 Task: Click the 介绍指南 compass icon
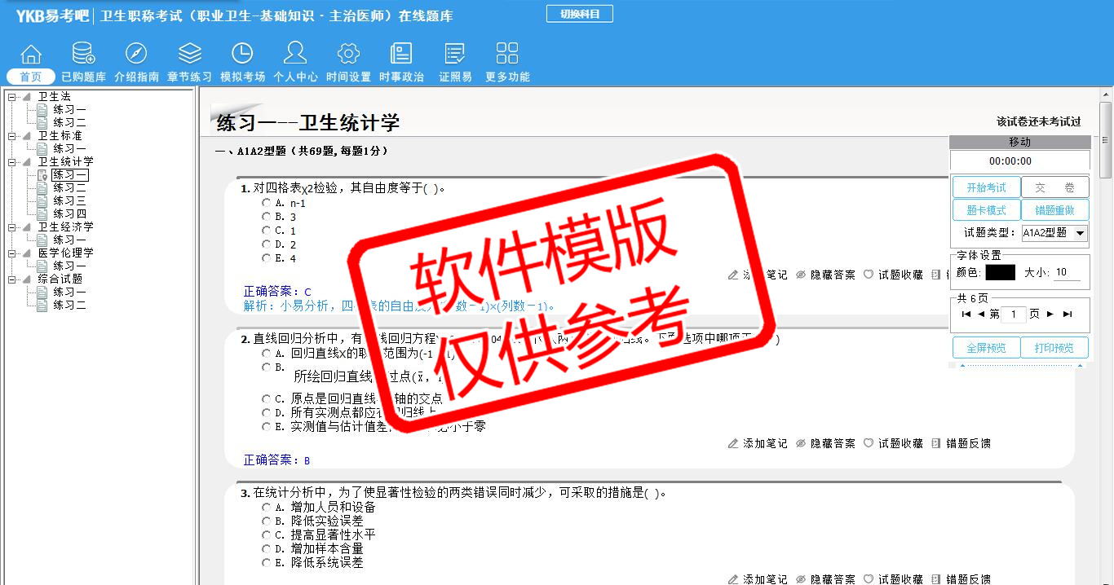coord(136,55)
